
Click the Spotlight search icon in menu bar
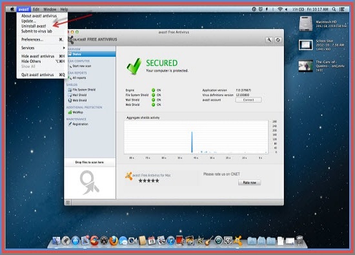334,9
